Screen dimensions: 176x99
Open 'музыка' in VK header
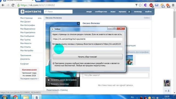point(122,12)
